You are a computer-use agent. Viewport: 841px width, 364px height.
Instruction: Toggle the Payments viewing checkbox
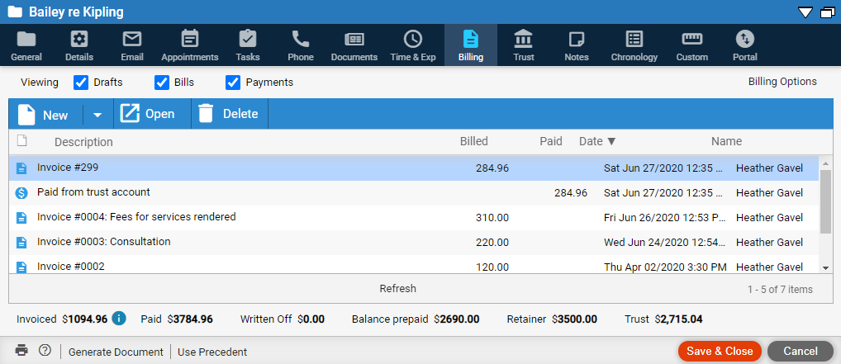[233, 83]
